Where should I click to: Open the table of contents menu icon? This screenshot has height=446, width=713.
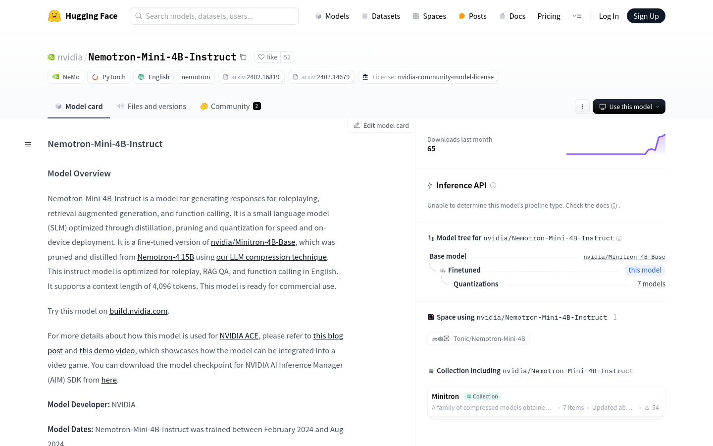click(x=28, y=144)
